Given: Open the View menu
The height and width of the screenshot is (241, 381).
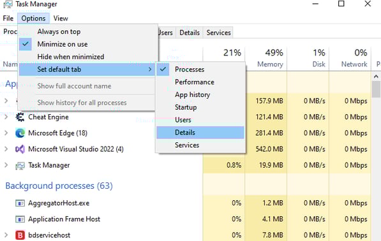Looking at the screenshot, I should 61,18.
